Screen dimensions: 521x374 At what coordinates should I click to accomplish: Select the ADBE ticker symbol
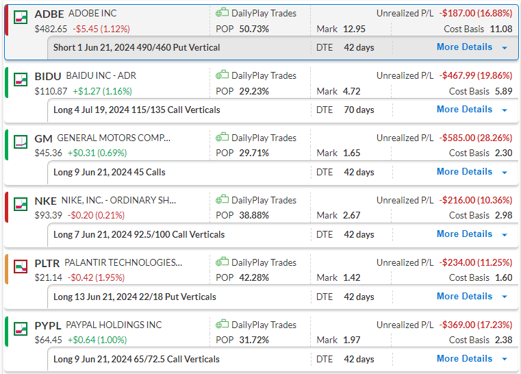pyautogui.click(x=49, y=14)
